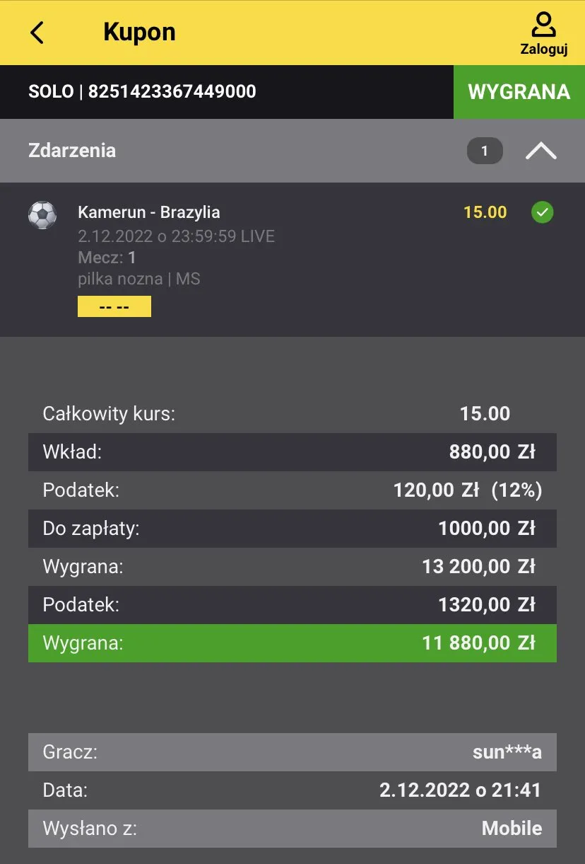Image resolution: width=585 pixels, height=864 pixels.
Task: Select the Do zapłaty amount row
Action: 292,529
